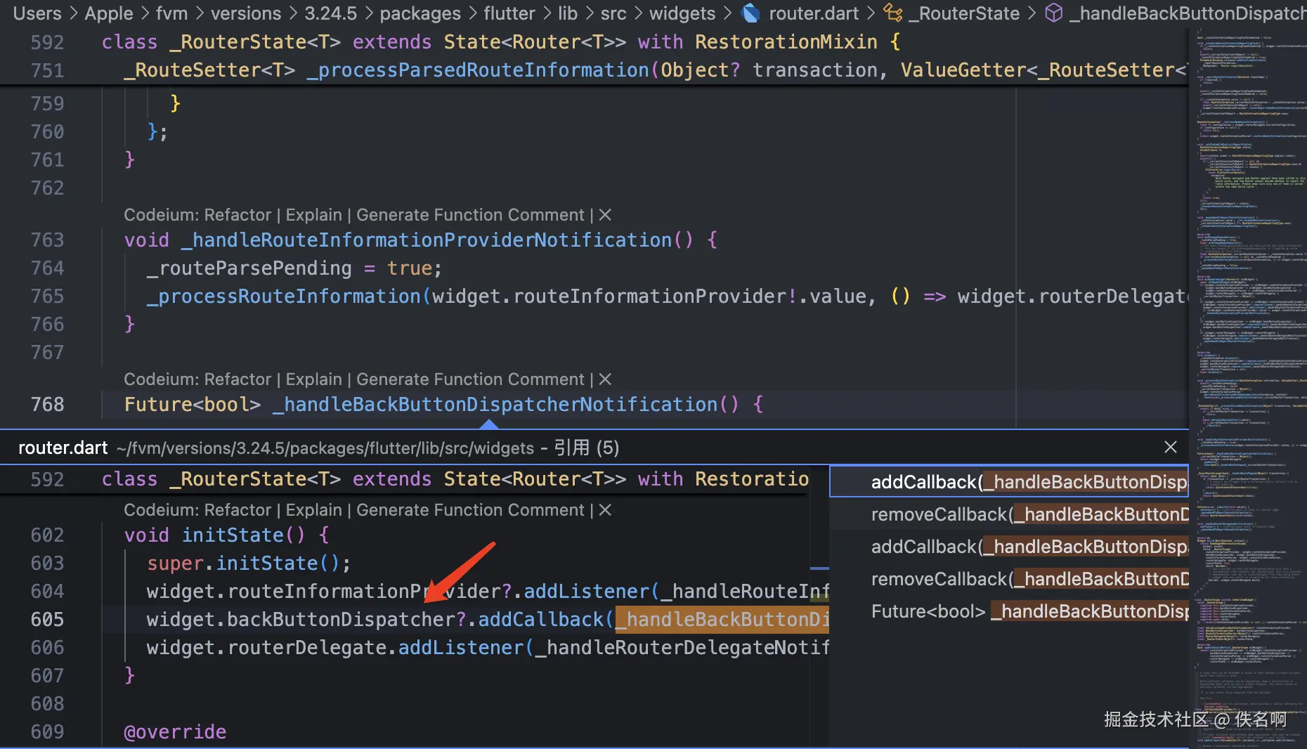
Task: Open the _RouterState breadcrumb symbol list
Action: click(964, 13)
